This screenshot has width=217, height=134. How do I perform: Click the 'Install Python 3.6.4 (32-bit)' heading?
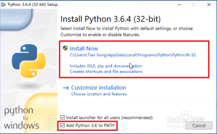(111, 19)
